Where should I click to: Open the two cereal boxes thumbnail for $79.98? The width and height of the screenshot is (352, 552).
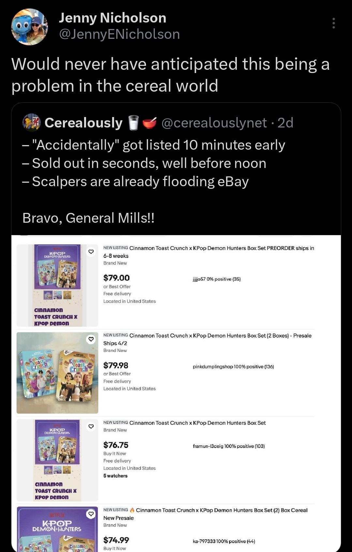(x=57, y=373)
